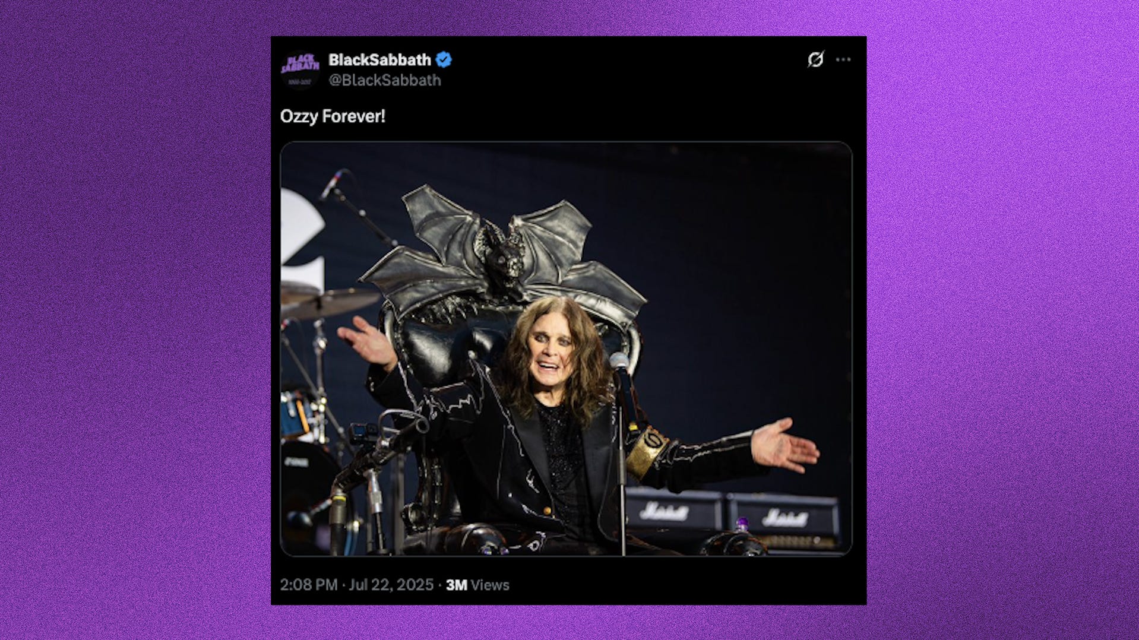Image resolution: width=1139 pixels, height=640 pixels.
Task: Click the outstretched hand on photo's right
Action: (784, 445)
